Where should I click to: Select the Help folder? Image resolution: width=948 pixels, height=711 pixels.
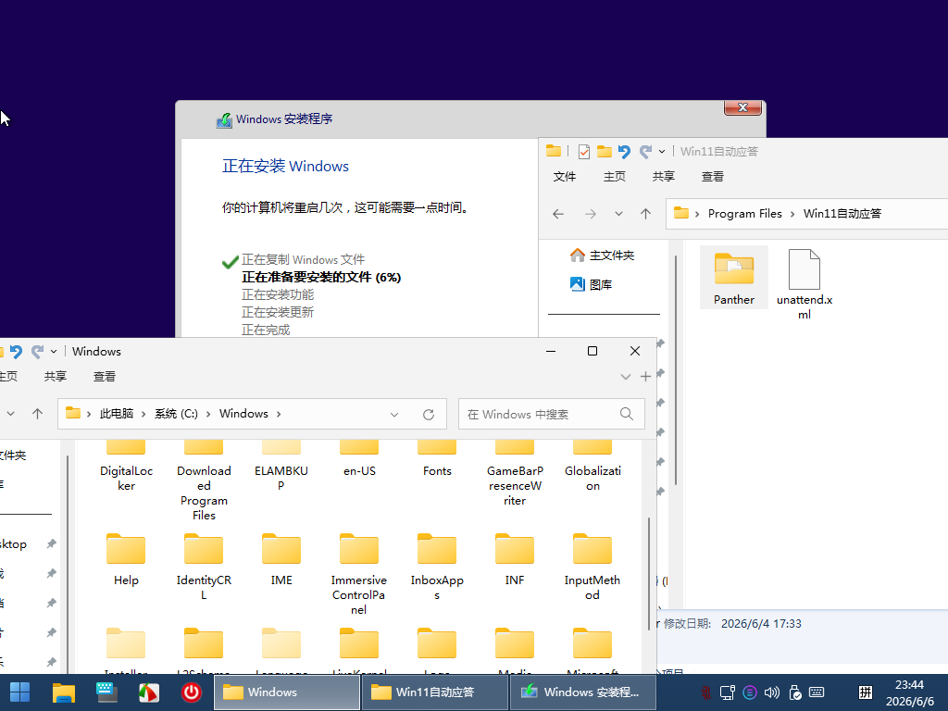[x=126, y=560]
